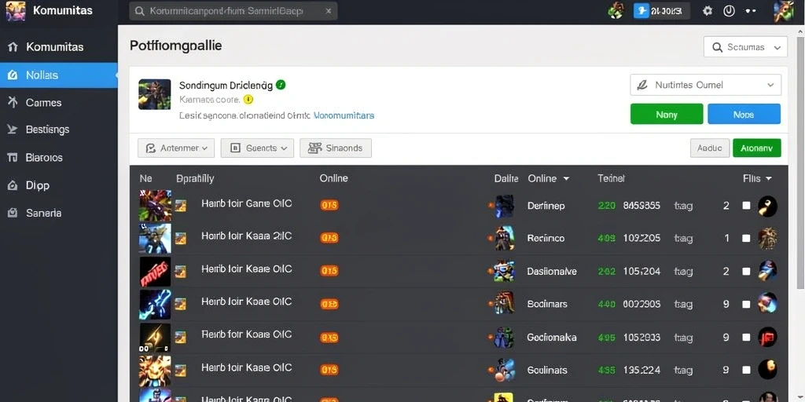
Task: Open the Vonomumitars link
Action: [344, 116]
